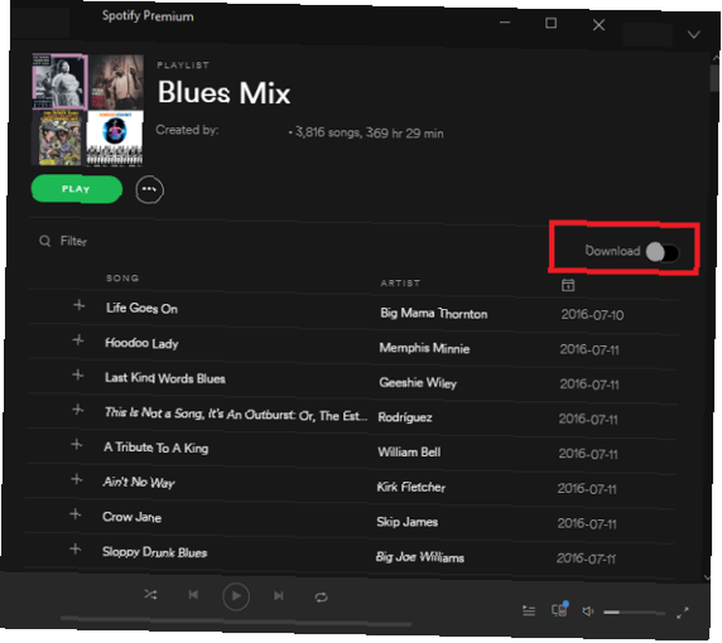Add Last Kind Words Blues to library
Image resolution: width=722 pixels, height=643 pixels.
coord(78,375)
